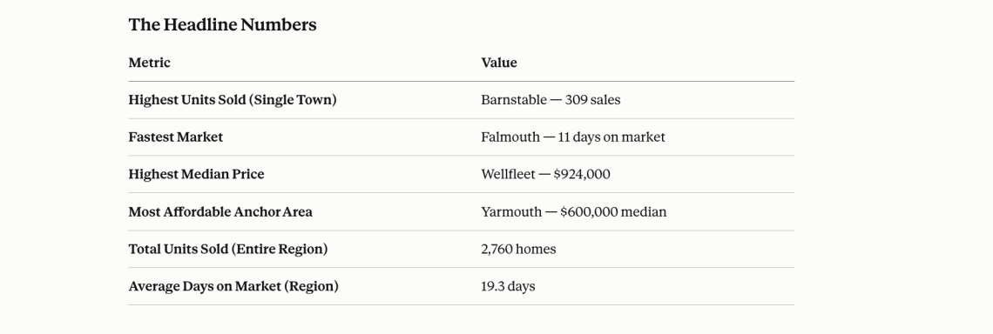Screen dimensions: 993x334
Task: Click the 'Barnstable — 309 sales' value
Action: coord(551,100)
